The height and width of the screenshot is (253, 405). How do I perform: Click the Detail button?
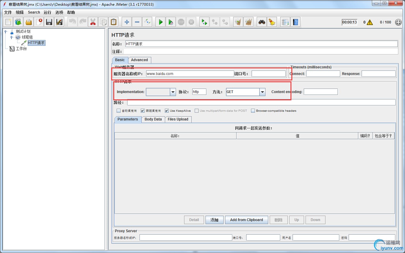194,220
